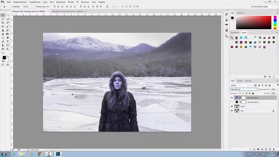Screen dimensions: 279x157
Task: Click the foreground color swatch in toolbar
Action: coord(4,58)
